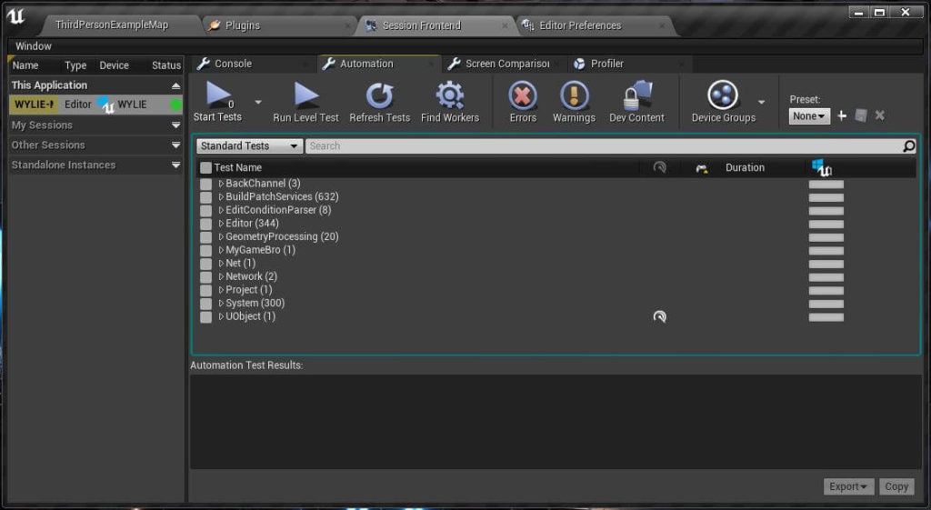This screenshot has width=931, height=510.
Task: Click the test Search input field
Action: (x=604, y=146)
